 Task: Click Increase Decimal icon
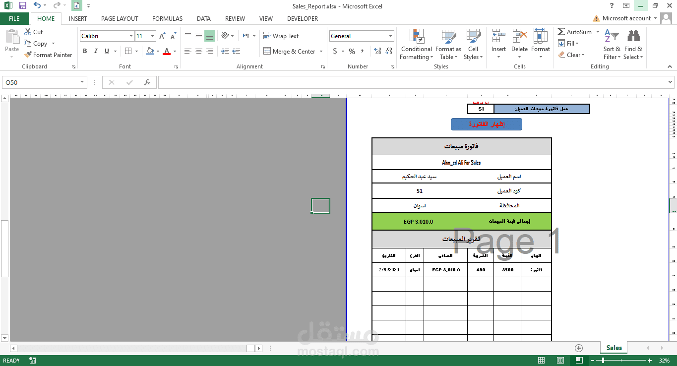click(x=377, y=51)
